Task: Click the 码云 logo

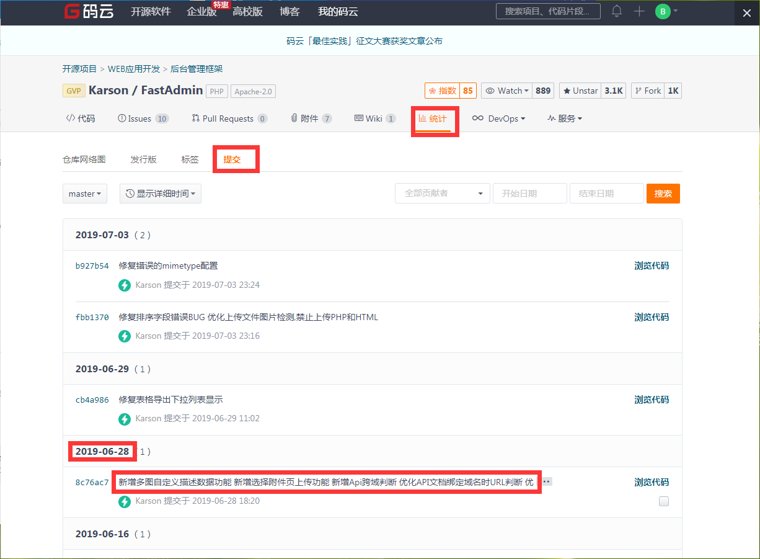Action: coord(89,11)
